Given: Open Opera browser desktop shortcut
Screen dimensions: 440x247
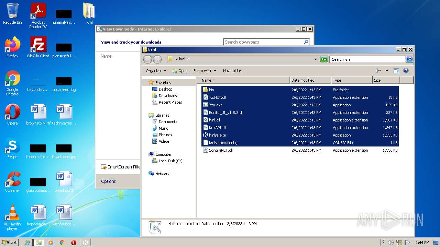Looking at the screenshot, I should pos(12,114).
